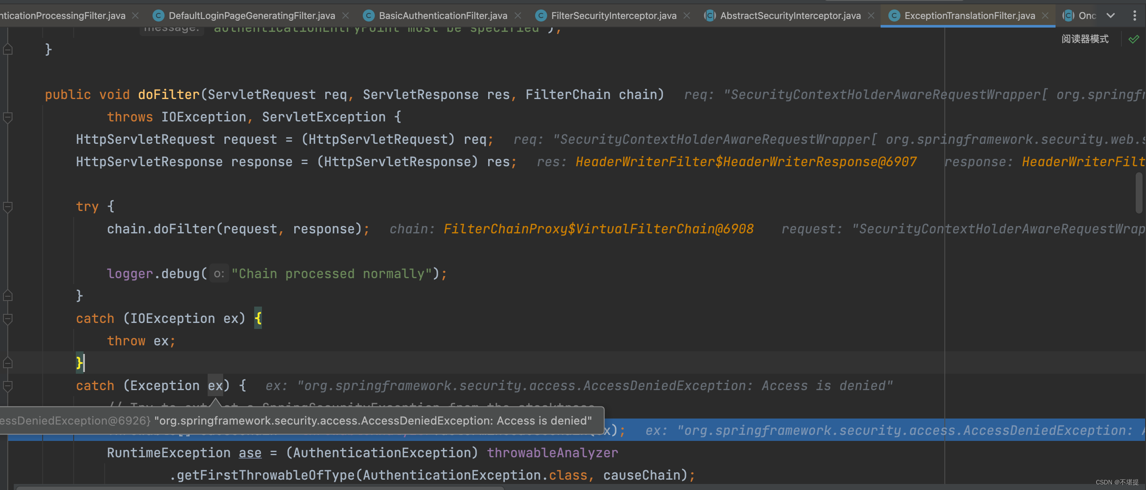Click the 阅读器模式 reader mode button
The width and height of the screenshot is (1146, 490).
[x=1085, y=39]
